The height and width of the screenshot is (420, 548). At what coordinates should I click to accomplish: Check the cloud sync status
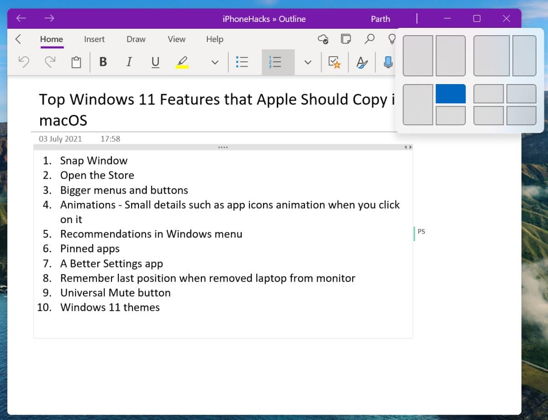coord(323,40)
